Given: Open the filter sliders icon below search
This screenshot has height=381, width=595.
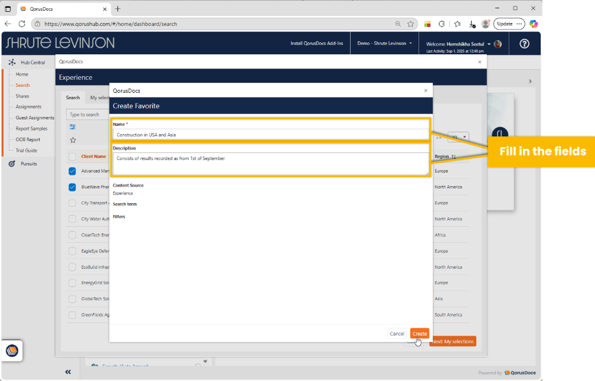Looking at the screenshot, I should 73,126.
